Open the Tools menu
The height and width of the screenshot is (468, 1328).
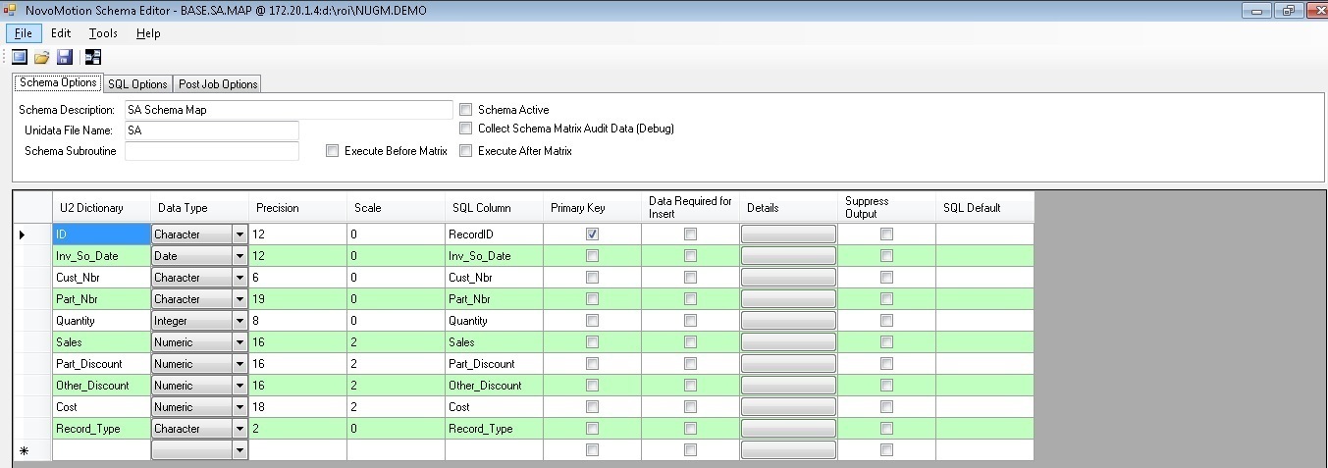click(103, 33)
